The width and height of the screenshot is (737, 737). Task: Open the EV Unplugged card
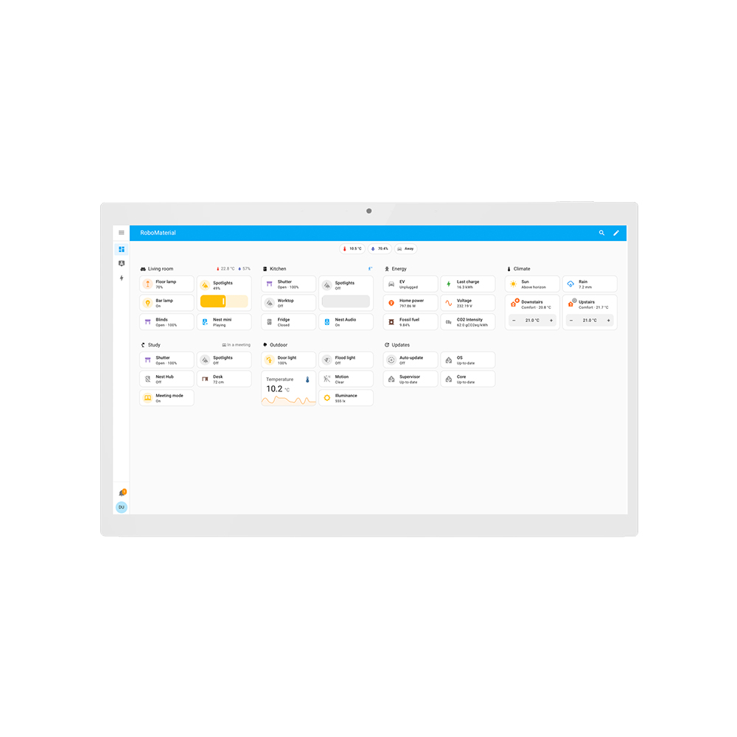411,284
